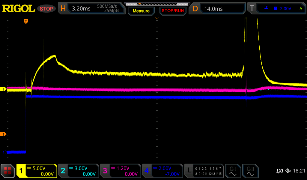Click the GII signal generator icon
Screen dimensions: 307x180
[250, 171]
